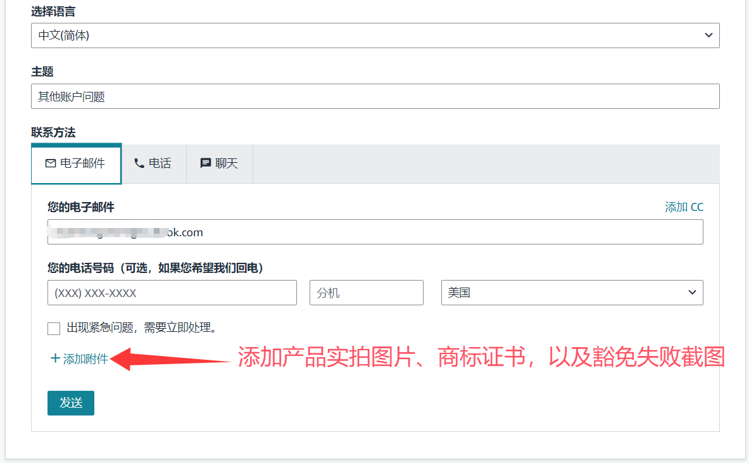Open the 选择语言 language dropdown

(375, 35)
